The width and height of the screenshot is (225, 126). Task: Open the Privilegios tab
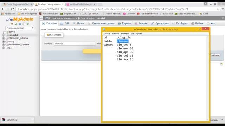tap(180, 23)
